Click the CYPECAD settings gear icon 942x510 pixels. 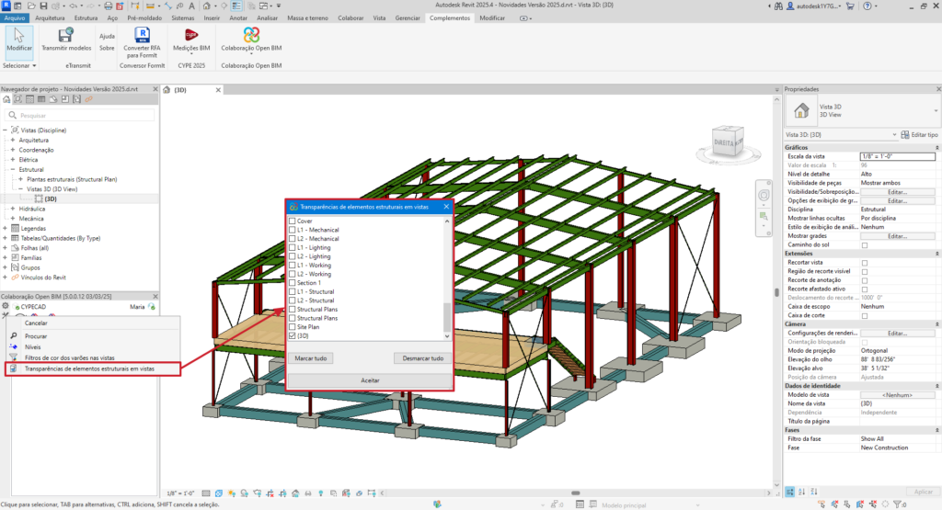click(x=6, y=306)
